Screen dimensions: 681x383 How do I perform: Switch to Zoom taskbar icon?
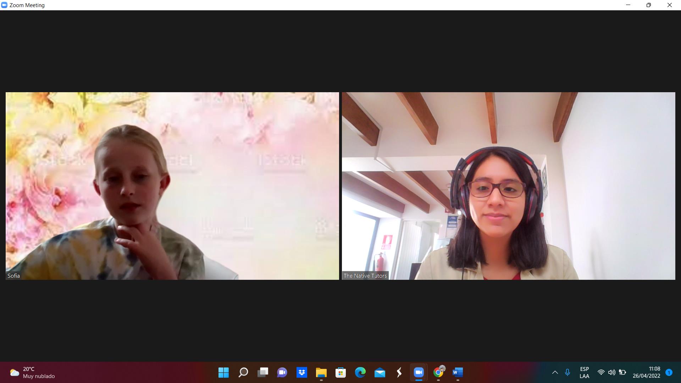(419, 372)
